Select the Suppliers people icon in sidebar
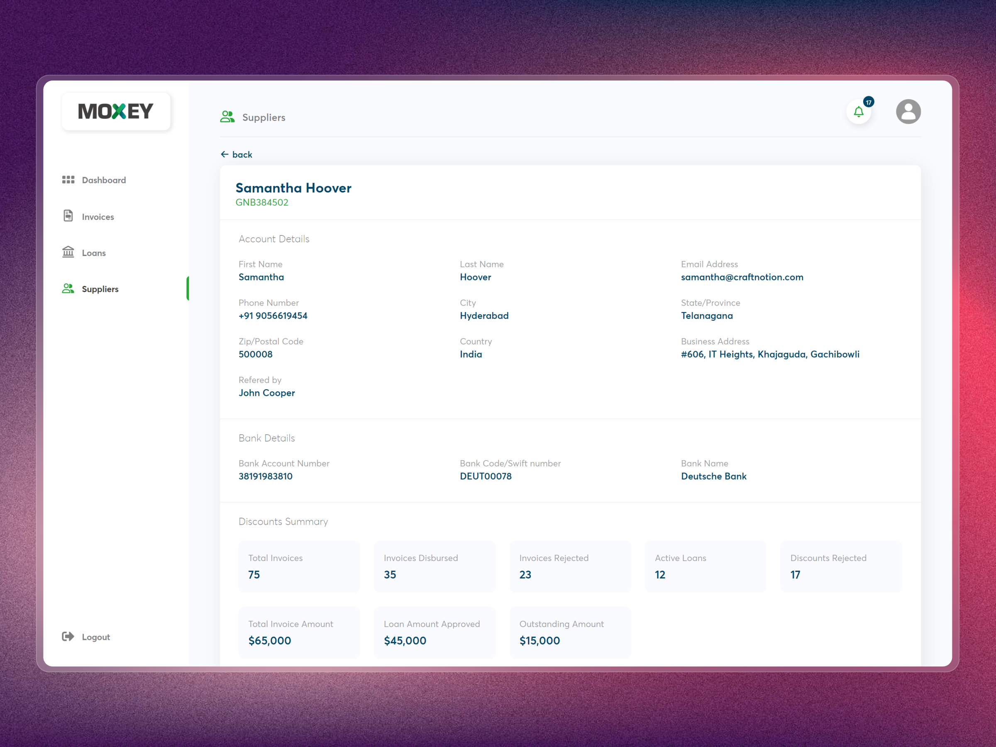Viewport: 996px width, 747px height. (68, 288)
